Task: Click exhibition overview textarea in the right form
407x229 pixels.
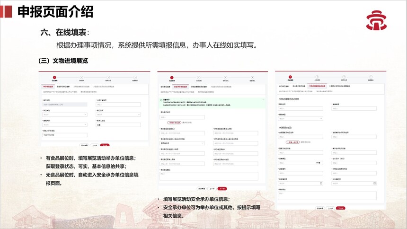Action: (327, 196)
